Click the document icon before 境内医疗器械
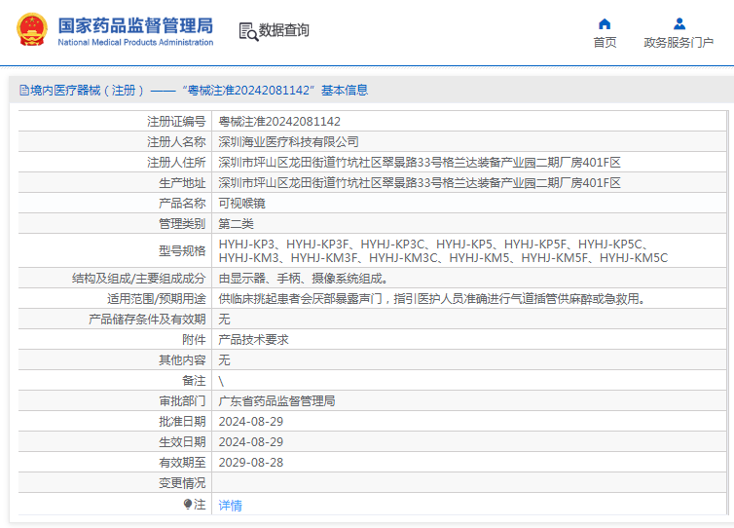Image resolution: width=734 pixels, height=528 pixels. pos(24,90)
